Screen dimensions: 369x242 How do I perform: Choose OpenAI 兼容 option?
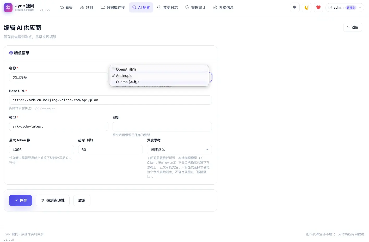pos(159,69)
